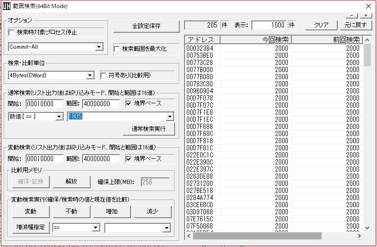Toggle 検索時対象プロセス停止 checkbox
The image size is (377, 247).
[x=11, y=32]
